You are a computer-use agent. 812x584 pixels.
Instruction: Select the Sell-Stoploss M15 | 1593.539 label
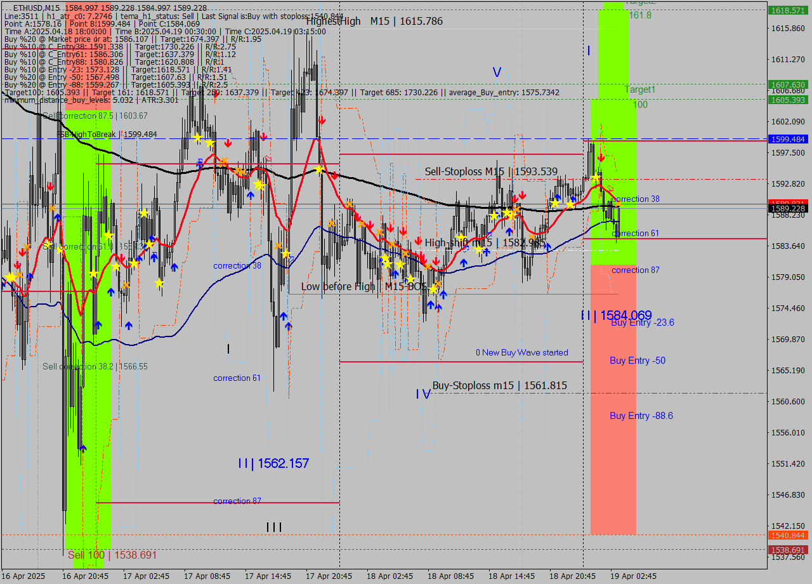pos(490,171)
